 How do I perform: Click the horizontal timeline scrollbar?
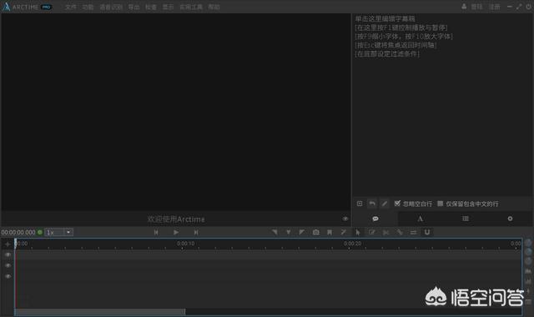click(100, 311)
